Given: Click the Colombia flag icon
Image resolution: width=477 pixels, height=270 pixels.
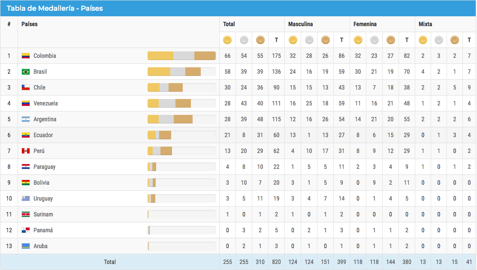Looking at the screenshot, I should coord(26,56).
